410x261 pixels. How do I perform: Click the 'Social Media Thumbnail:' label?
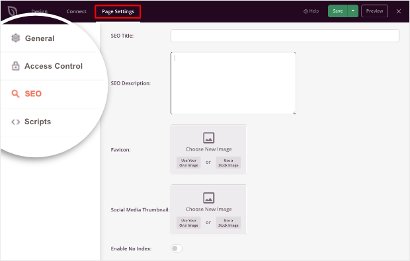point(140,210)
